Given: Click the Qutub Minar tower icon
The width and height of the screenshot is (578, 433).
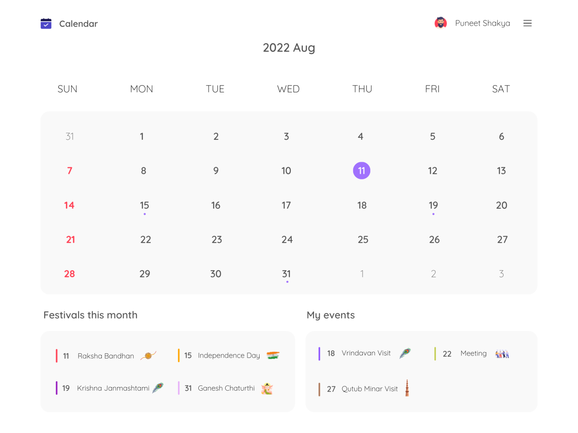Looking at the screenshot, I should coord(407,388).
